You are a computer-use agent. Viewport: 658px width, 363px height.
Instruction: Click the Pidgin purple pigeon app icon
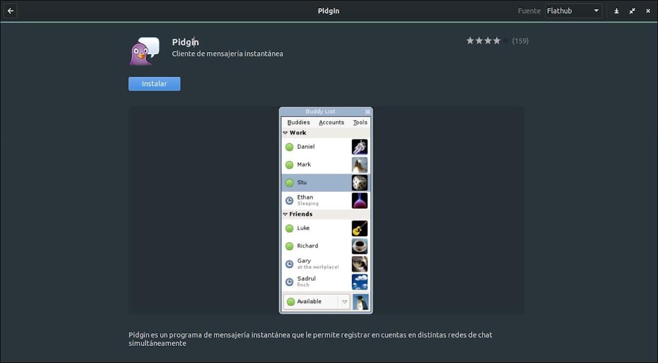coord(144,51)
